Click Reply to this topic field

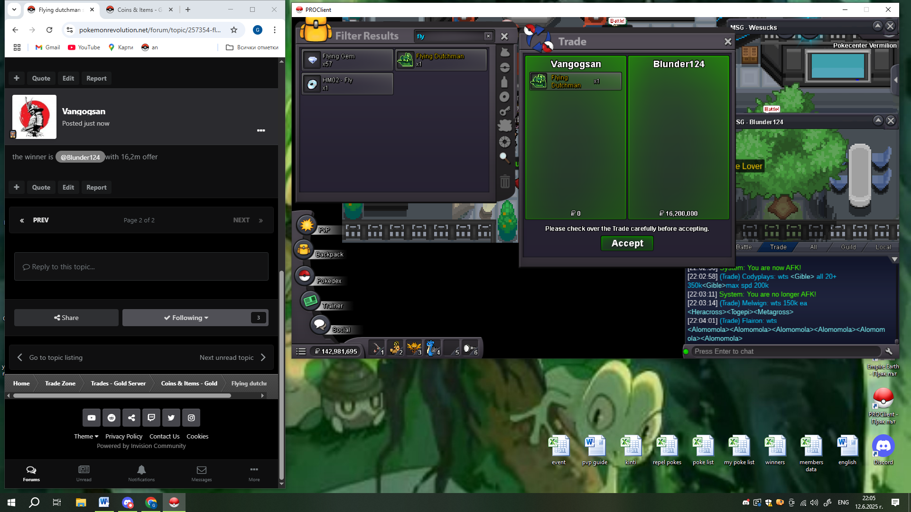click(141, 266)
